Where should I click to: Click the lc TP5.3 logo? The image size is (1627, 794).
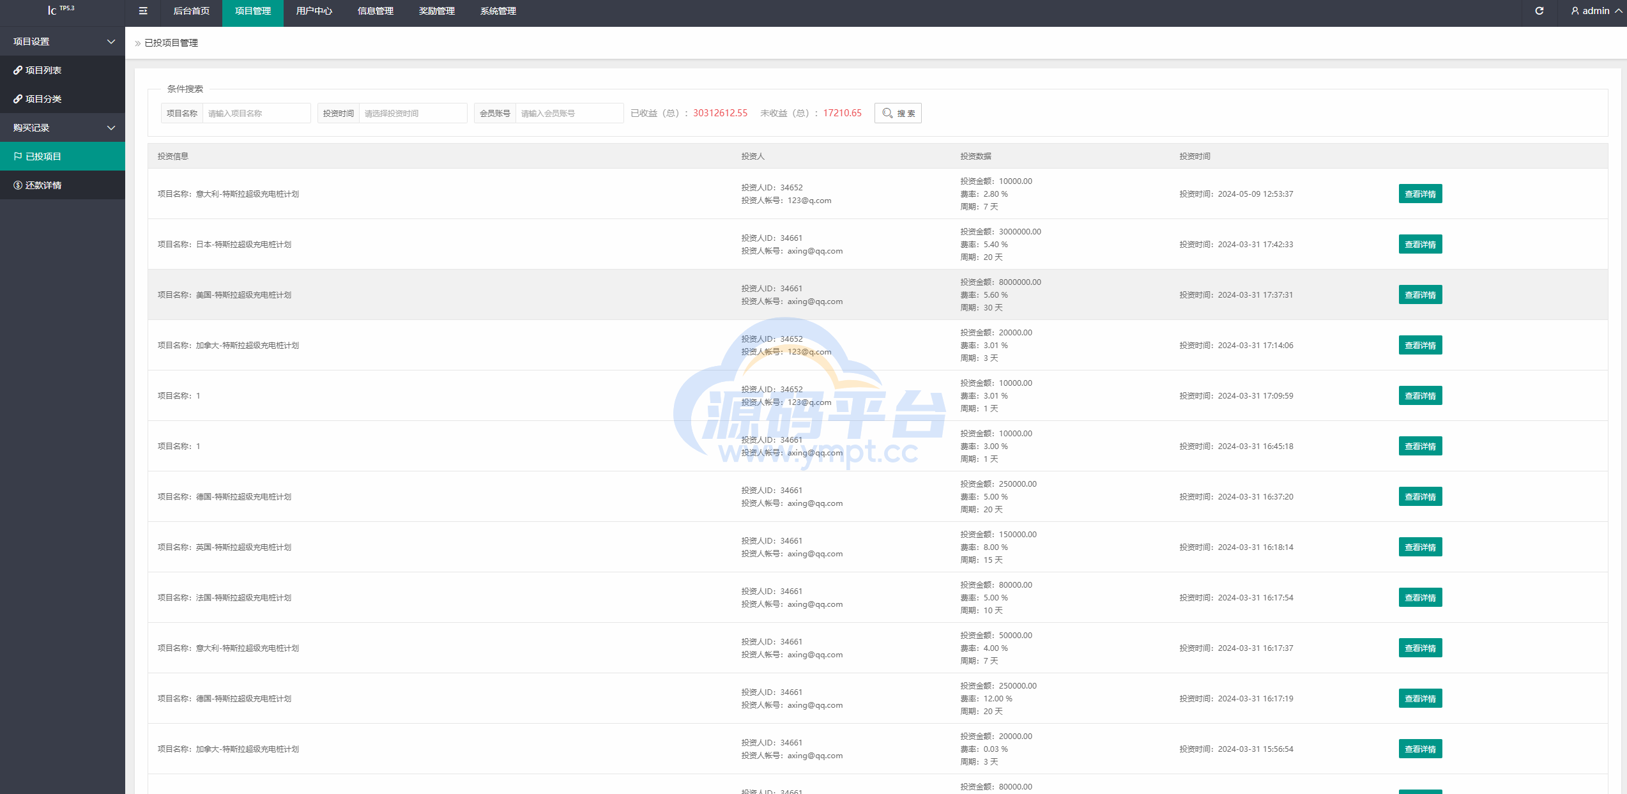61,10
